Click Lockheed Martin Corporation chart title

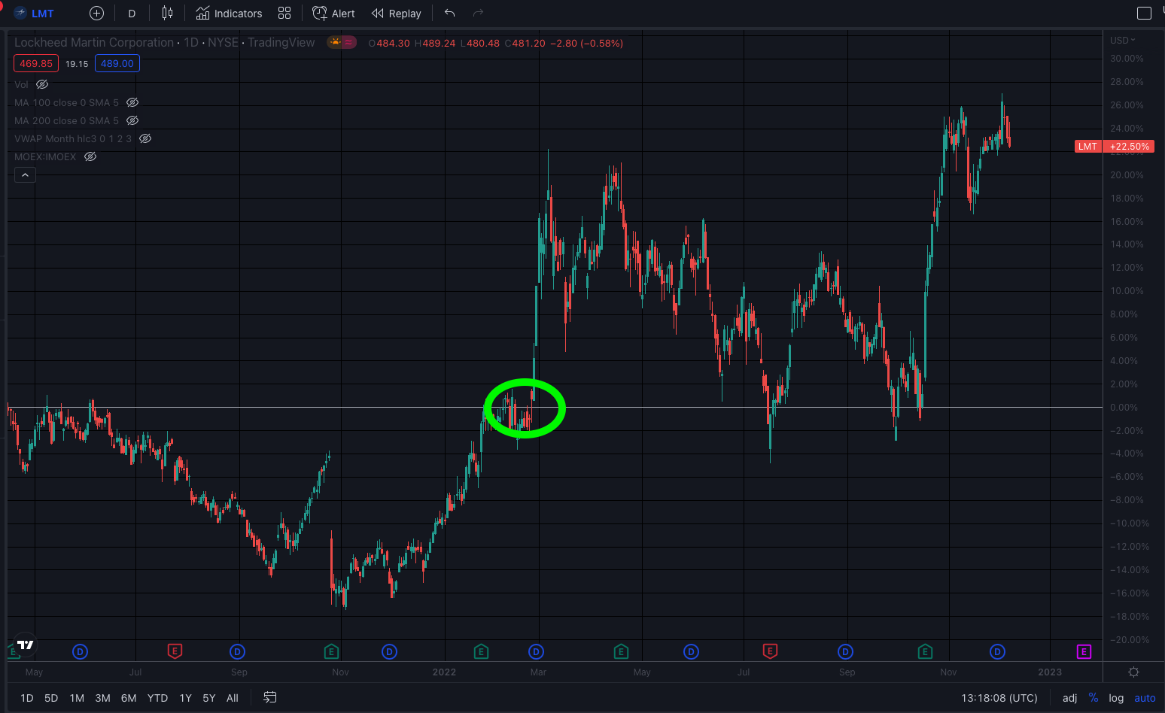[94, 43]
